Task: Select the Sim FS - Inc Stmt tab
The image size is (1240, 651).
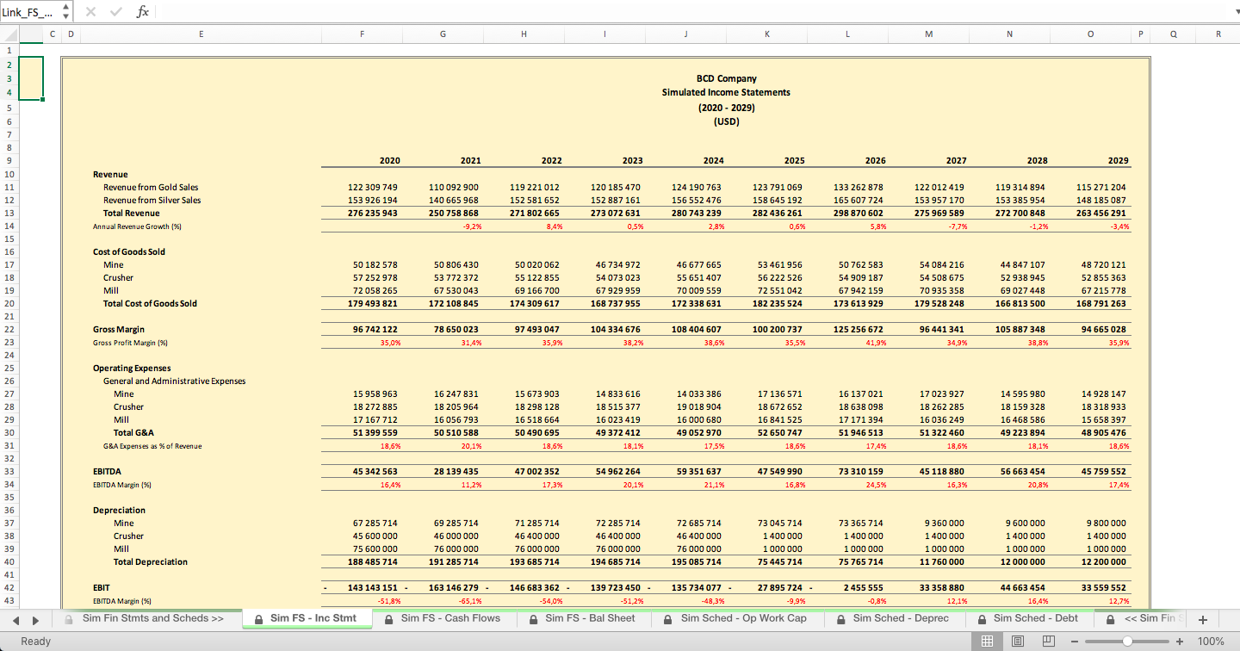Action: click(x=306, y=618)
